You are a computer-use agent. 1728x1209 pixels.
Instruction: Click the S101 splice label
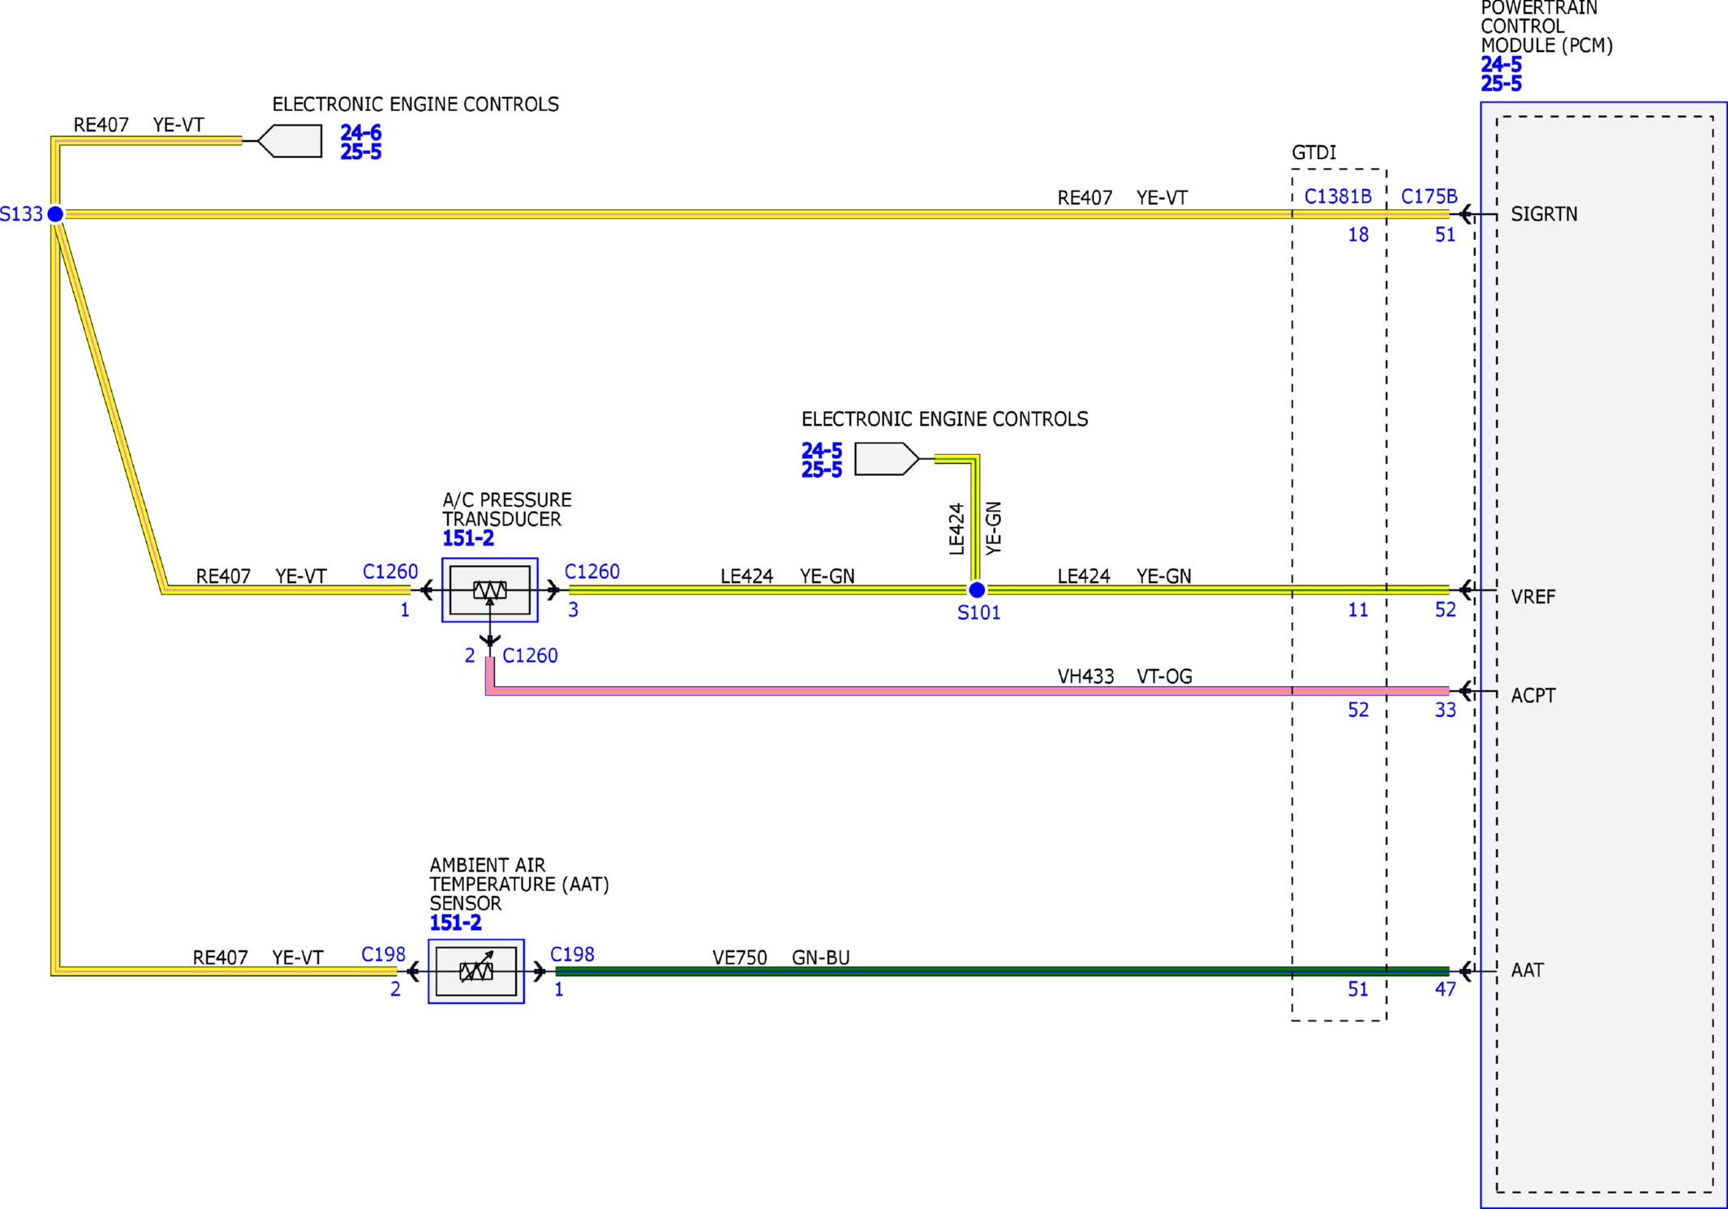pyautogui.click(x=978, y=613)
